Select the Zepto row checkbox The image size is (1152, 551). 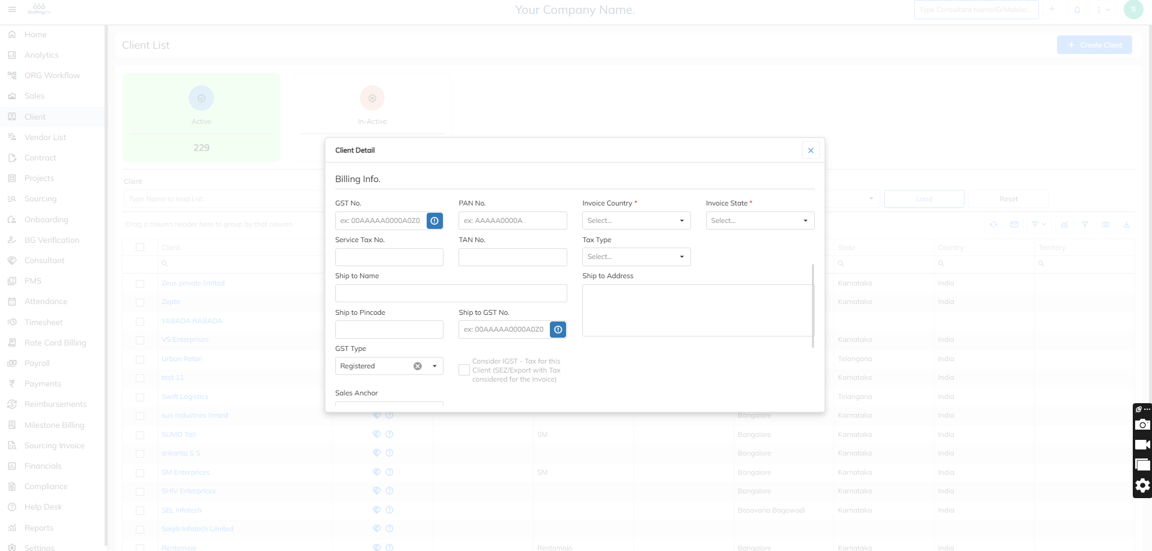coord(140,302)
